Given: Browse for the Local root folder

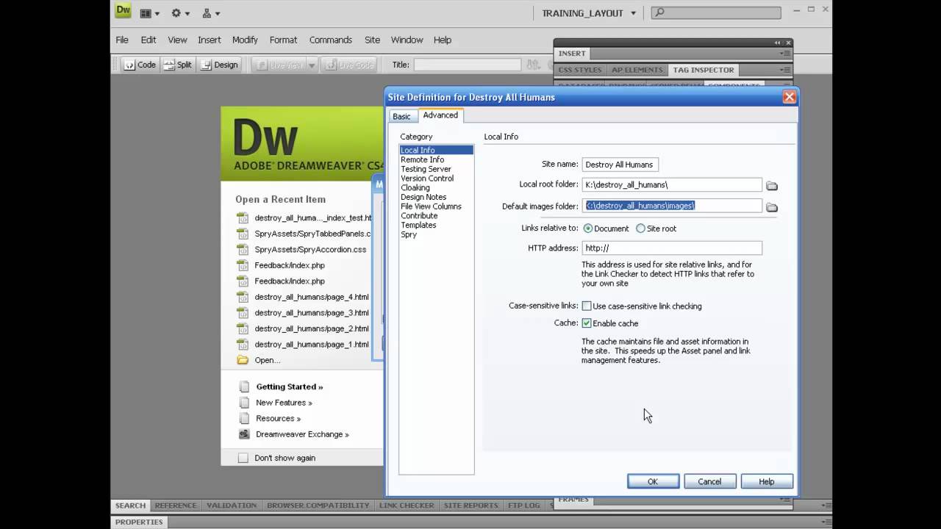Looking at the screenshot, I should [771, 186].
